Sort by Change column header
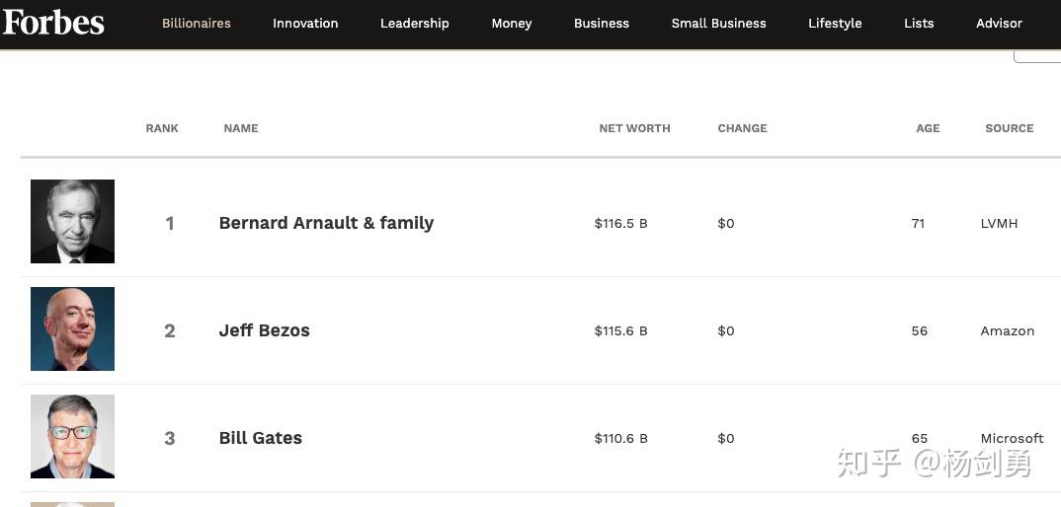The width and height of the screenshot is (1061, 507). tap(743, 128)
